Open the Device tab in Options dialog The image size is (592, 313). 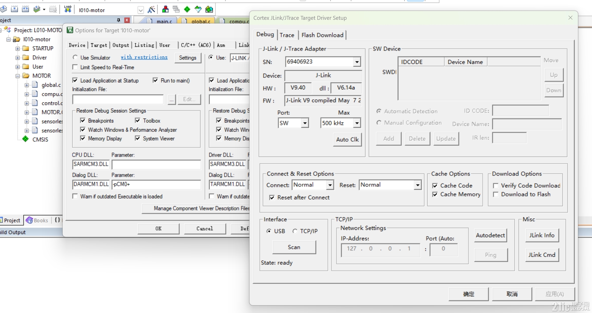click(77, 45)
